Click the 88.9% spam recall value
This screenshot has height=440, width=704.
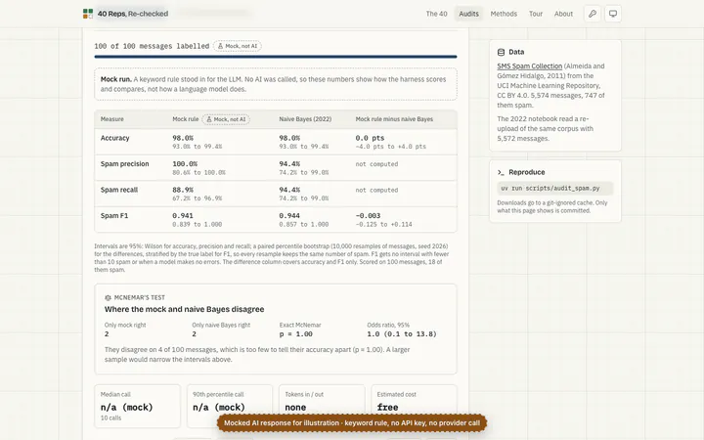[183, 190]
